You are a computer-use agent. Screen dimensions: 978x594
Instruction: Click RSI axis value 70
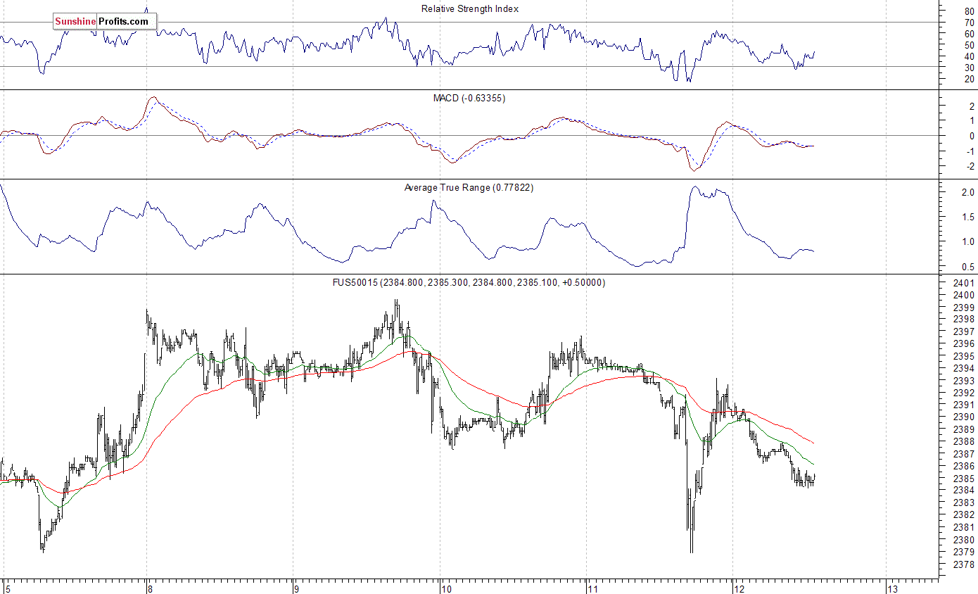coord(970,23)
